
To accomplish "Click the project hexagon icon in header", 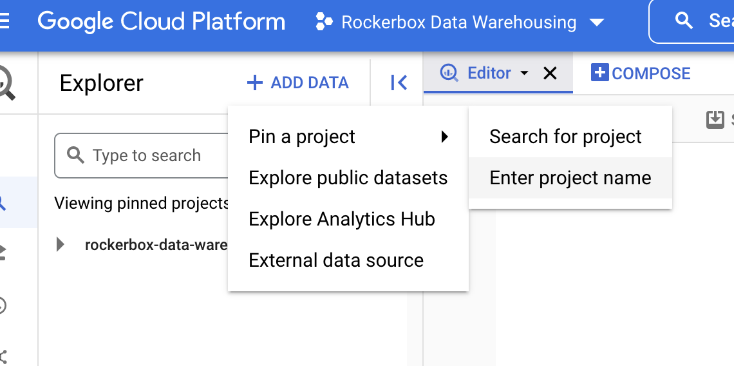I will click(x=324, y=22).
